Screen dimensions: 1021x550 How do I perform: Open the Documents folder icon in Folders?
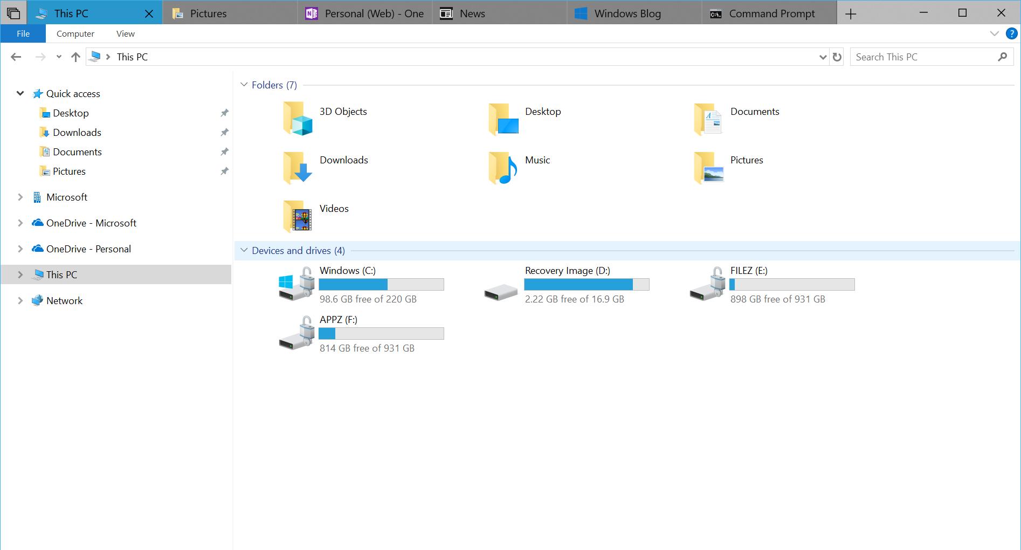point(708,119)
